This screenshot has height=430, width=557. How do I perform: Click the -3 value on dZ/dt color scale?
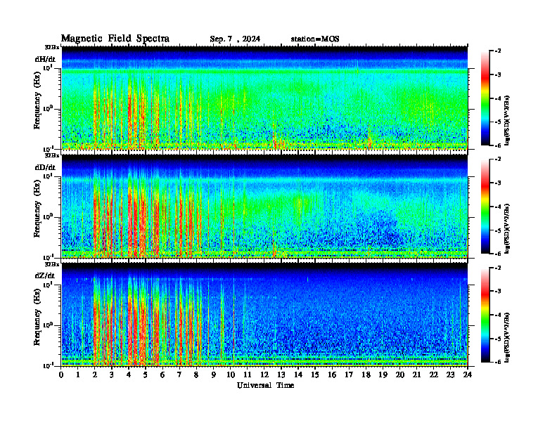click(498, 292)
